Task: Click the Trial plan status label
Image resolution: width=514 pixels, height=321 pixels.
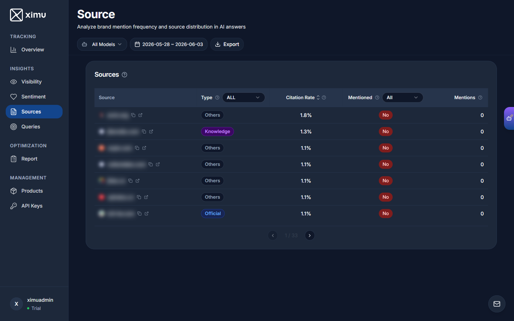Action: coord(36,308)
